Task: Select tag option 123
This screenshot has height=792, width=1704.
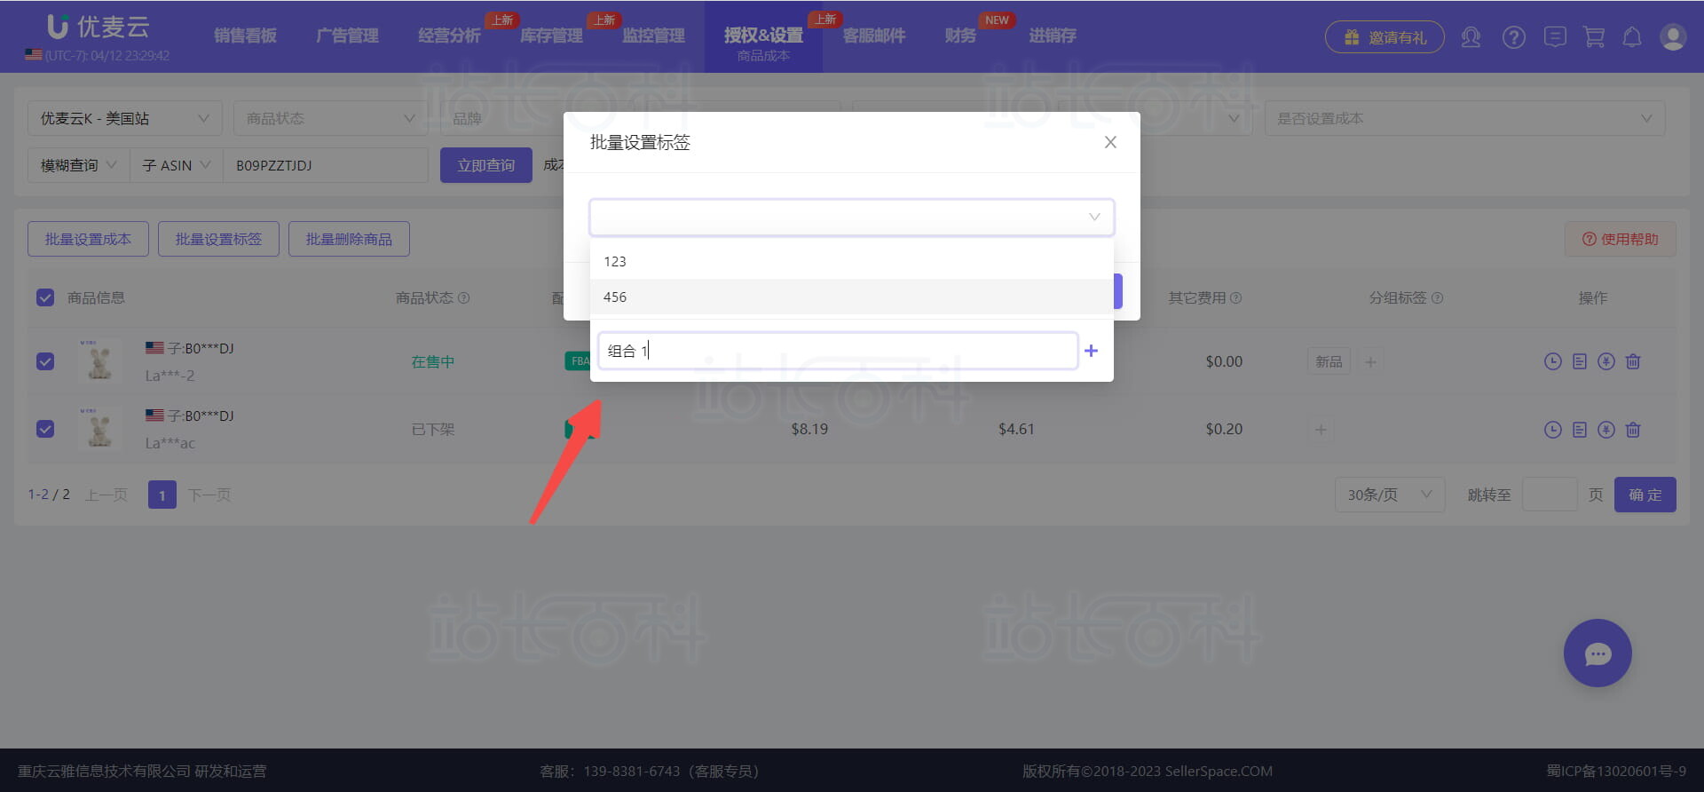Action: coord(851,261)
